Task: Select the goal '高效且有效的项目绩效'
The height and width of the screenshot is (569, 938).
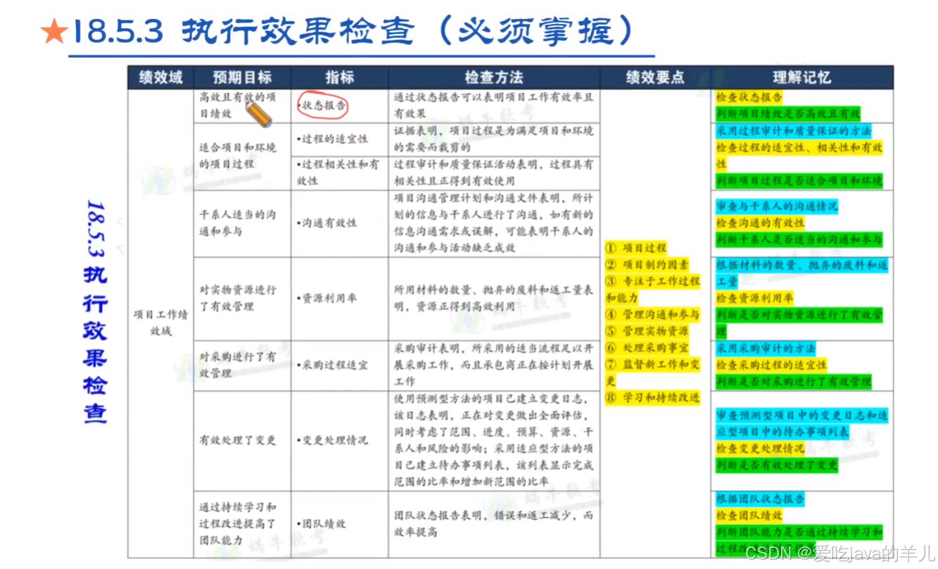Action: tap(236, 105)
